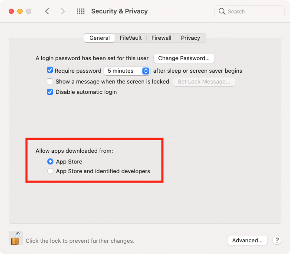
Task: Show all preferences grid icon
Action: [x=81, y=11]
